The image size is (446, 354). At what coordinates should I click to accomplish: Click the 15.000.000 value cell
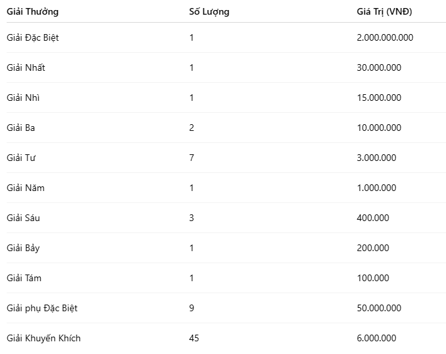pyautogui.click(x=379, y=98)
